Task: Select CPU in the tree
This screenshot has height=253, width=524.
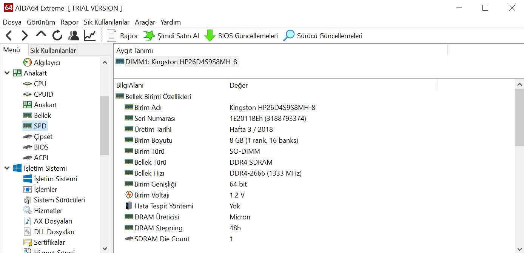Action: point(35,83)
